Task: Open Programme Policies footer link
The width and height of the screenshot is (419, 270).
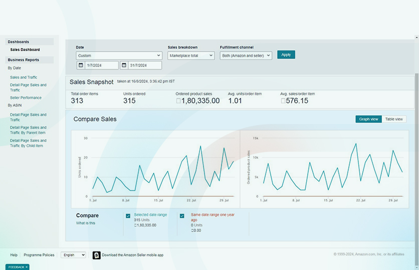Action: coord(39,255)
